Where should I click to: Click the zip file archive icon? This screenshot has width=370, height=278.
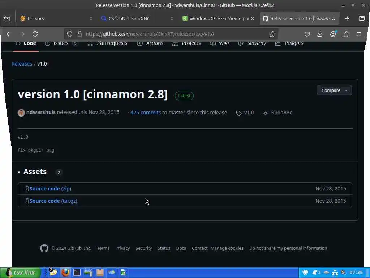pyautogui.click(x=27, y=189)
